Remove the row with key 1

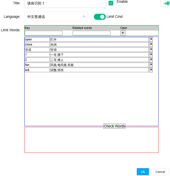(x=151, y=54)
